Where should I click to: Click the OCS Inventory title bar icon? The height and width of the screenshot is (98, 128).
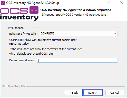coord(3,3)
